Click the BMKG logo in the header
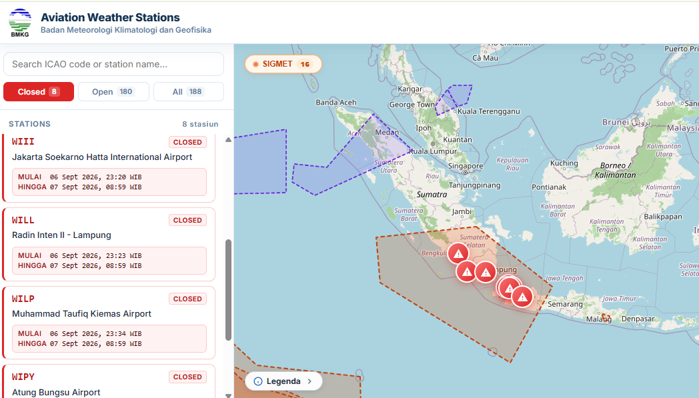699x398 pixels. point(20,22)
